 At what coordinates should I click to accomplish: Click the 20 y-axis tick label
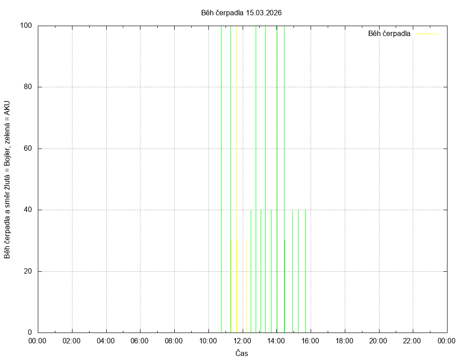coord(27,271)
